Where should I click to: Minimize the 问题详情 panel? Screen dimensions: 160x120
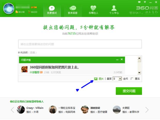coord(117,60)
